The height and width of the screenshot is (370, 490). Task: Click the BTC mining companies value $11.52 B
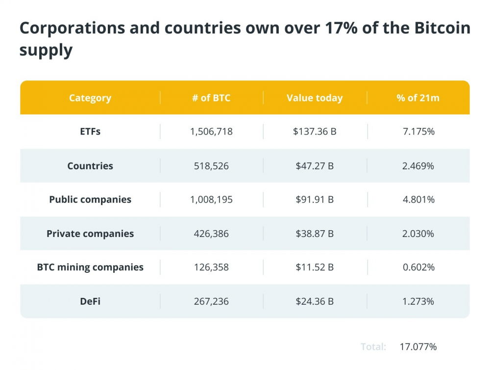click(x=315, y=267)
